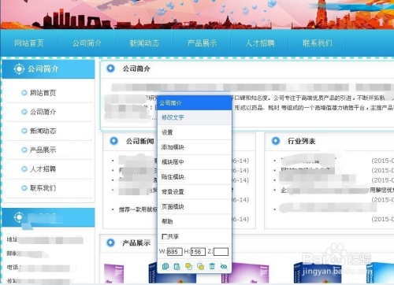Open 公司简介 in top navigation

(87, 43)
